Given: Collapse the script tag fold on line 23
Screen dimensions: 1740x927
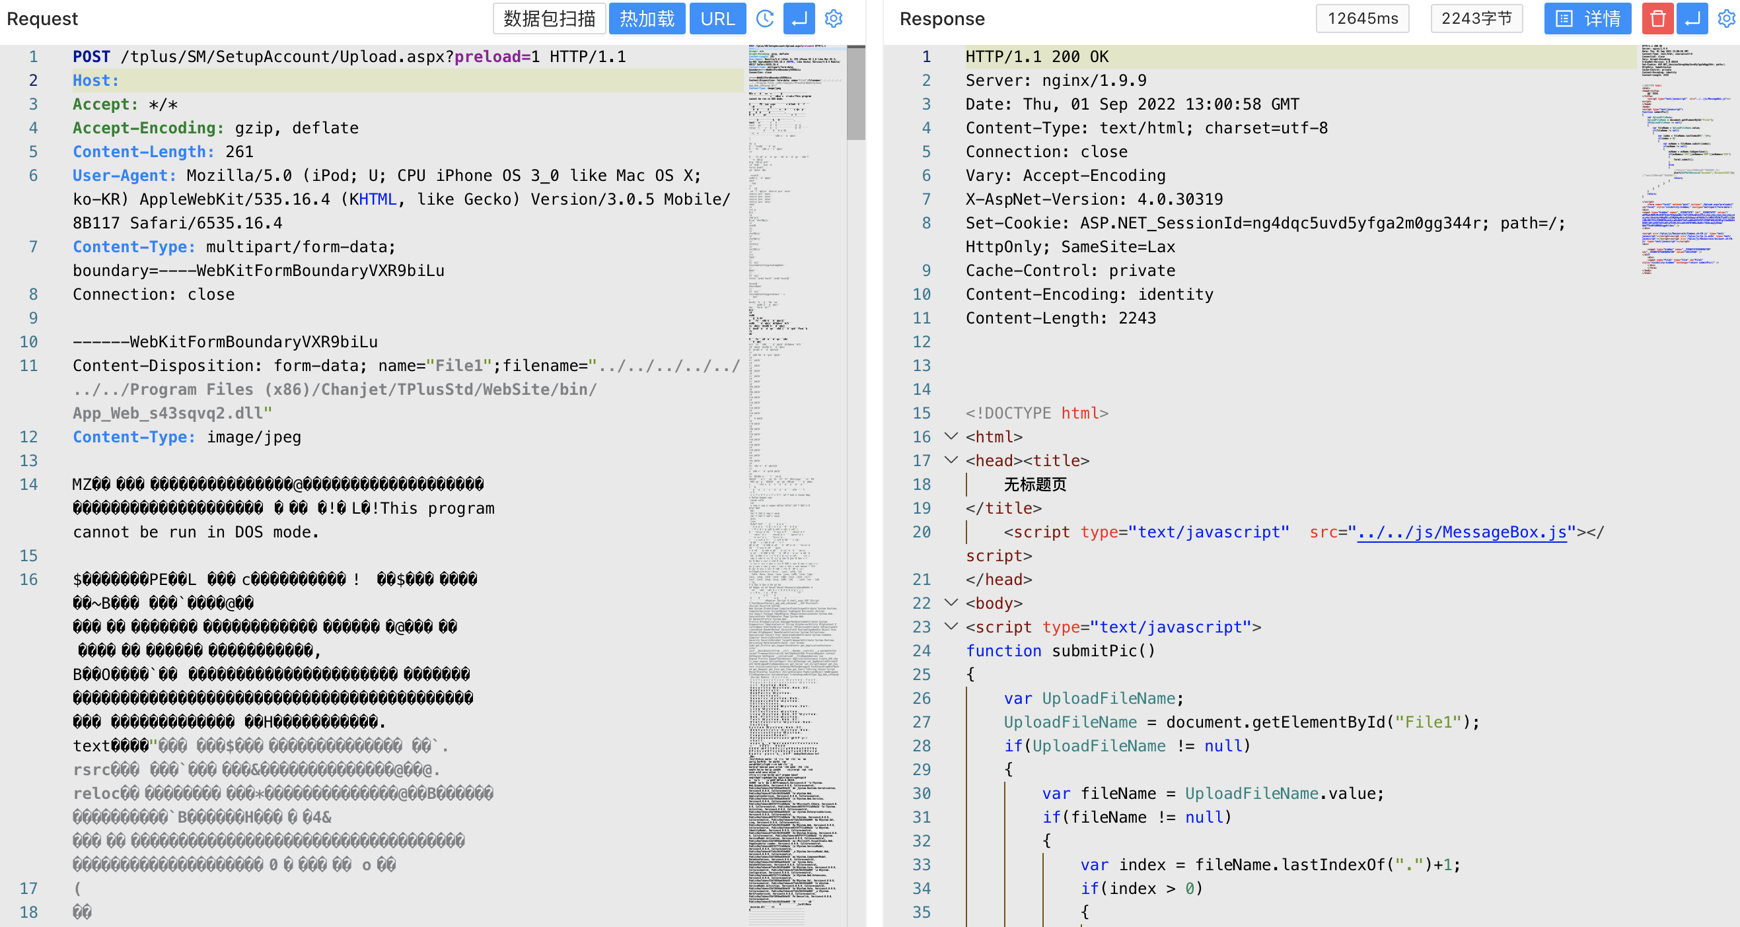Looking at the screenshot, I should pyautogui.click(x=951, y=627).
